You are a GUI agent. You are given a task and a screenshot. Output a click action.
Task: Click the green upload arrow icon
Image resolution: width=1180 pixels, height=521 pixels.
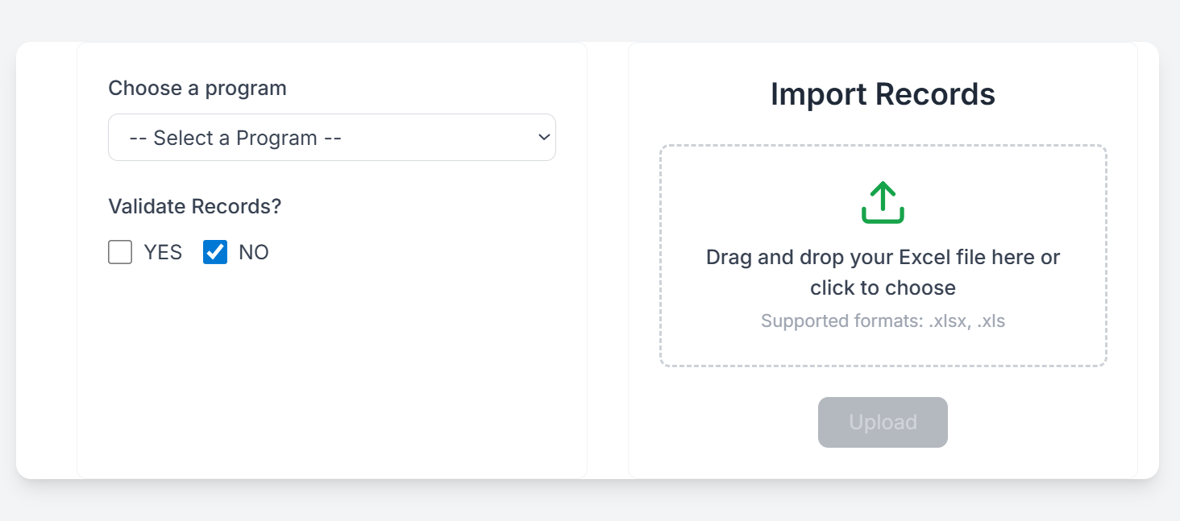tap(883, 202)
